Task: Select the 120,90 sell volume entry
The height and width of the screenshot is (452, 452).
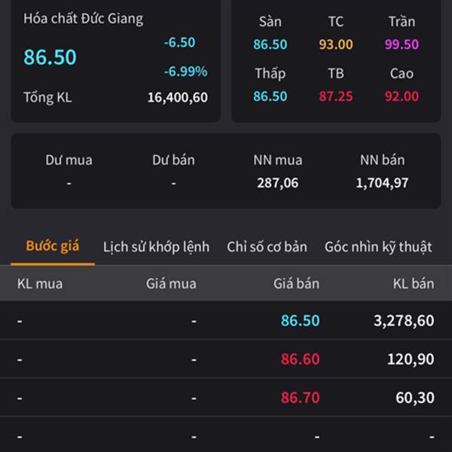Action: tap(411, 359)
